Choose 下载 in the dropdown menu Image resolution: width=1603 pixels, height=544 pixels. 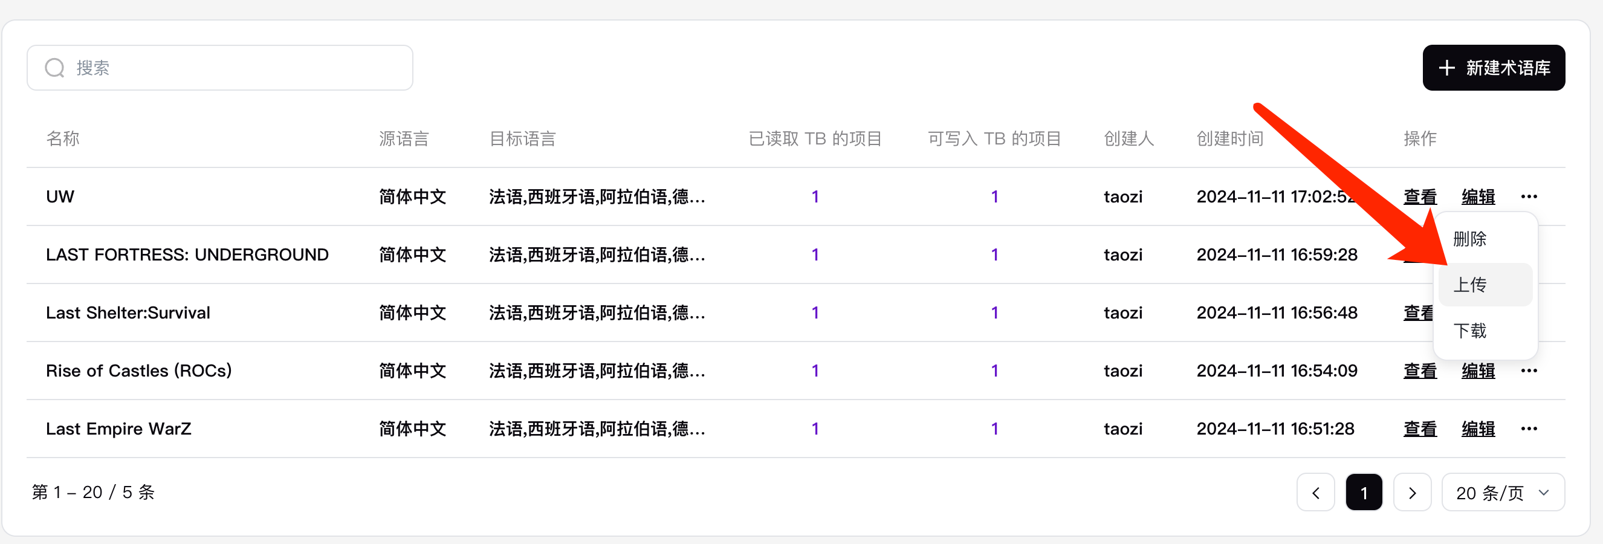(1470, 331)
